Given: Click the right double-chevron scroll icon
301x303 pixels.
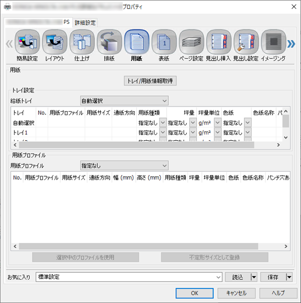Looking at the screenshot, I should tap(291, 44).
